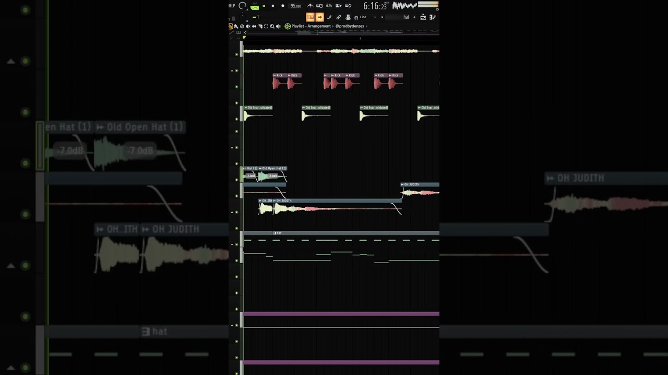Select the upper purple clip bar
This screenshot has width=668, height=375.
(x=341, y=314)
